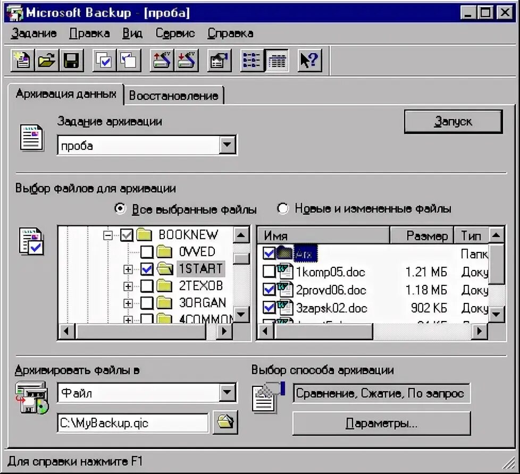Click the 0VVED folder icon

[x=164, y=252]
